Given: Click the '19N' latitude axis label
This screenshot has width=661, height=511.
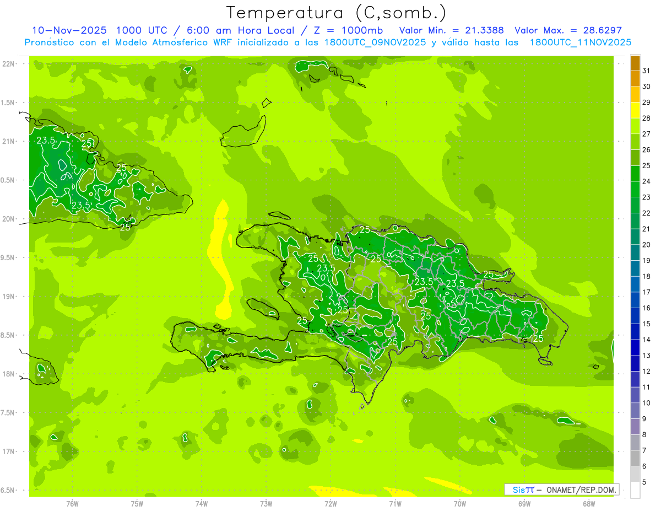Looking at the screenshot, I should [9, 297].
